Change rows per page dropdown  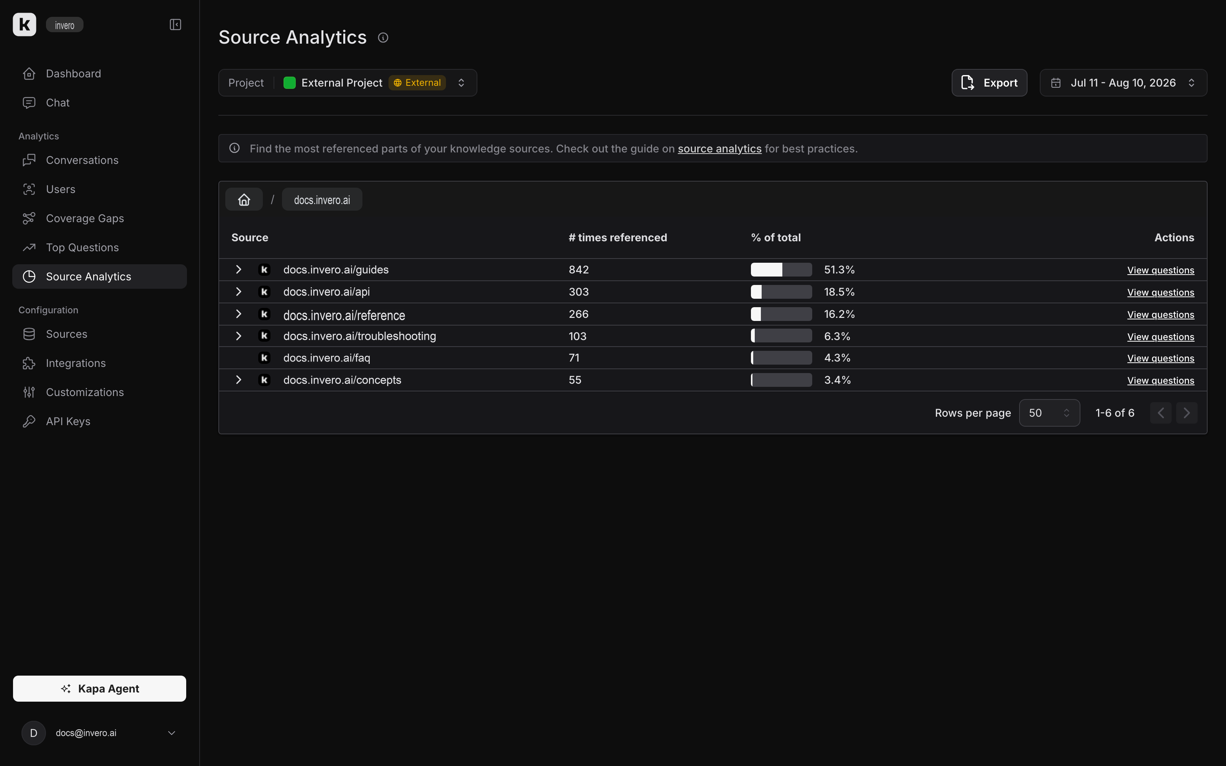pyautogui.click(x=1049, y=413)
